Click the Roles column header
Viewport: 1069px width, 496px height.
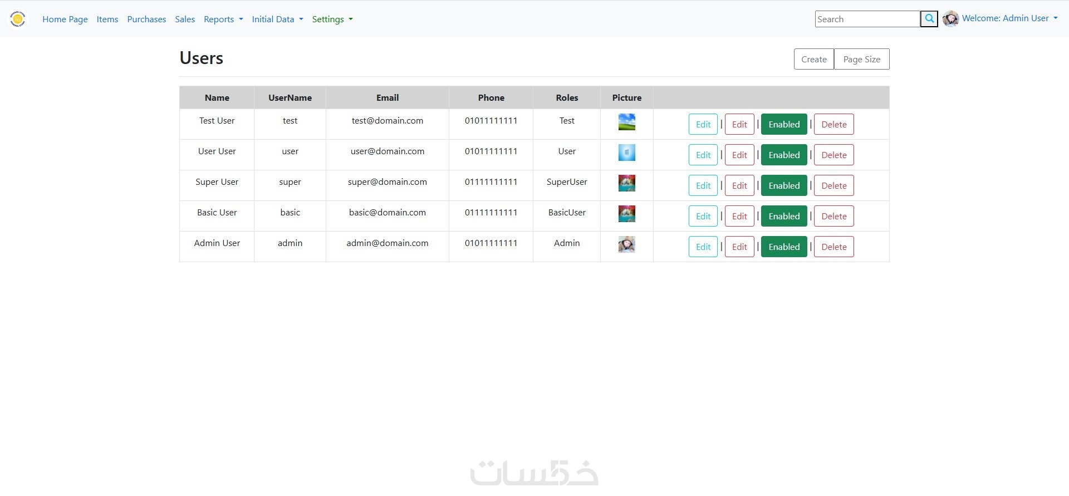(567, 97)
